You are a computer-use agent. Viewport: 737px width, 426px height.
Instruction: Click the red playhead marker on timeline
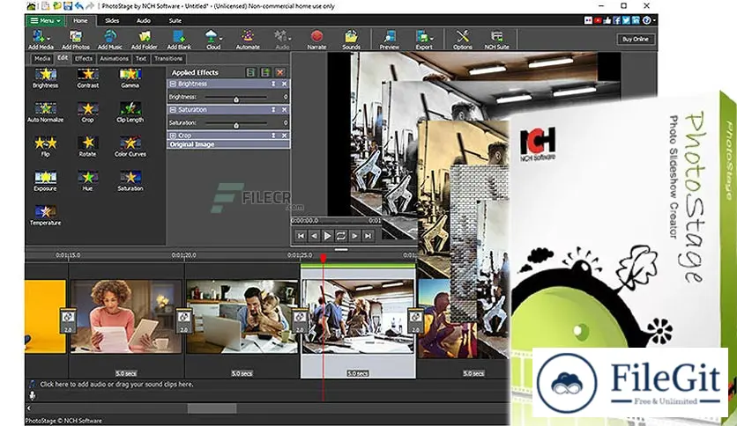(x=324, y=258)
